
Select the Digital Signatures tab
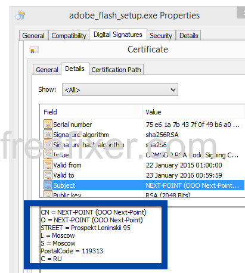[118, 35]
